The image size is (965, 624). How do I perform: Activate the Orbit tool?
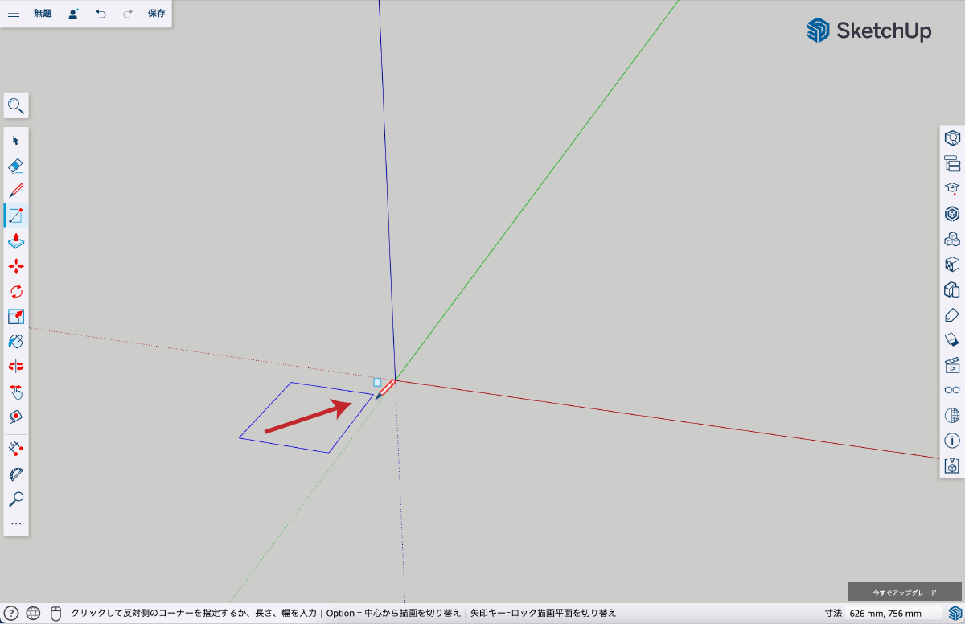coord(15,367)
